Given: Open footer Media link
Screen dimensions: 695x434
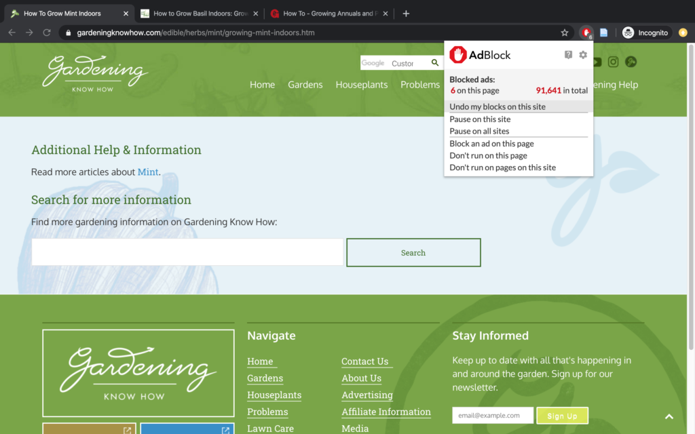Looking at the screenshot, I should pos(354,429).
